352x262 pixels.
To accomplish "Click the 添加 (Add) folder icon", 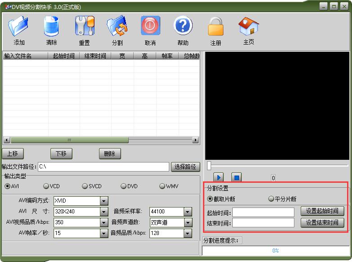I will click(19, 26).
